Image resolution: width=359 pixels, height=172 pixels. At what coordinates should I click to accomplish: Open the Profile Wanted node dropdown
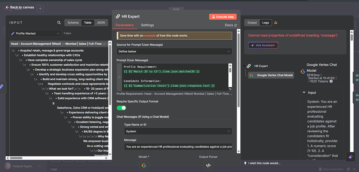pyautogui.click(x=35, y=33)
